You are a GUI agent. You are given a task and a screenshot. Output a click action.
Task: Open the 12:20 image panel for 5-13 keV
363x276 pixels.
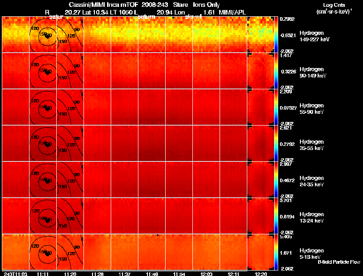pyautogui.click(x=260, y=252)
